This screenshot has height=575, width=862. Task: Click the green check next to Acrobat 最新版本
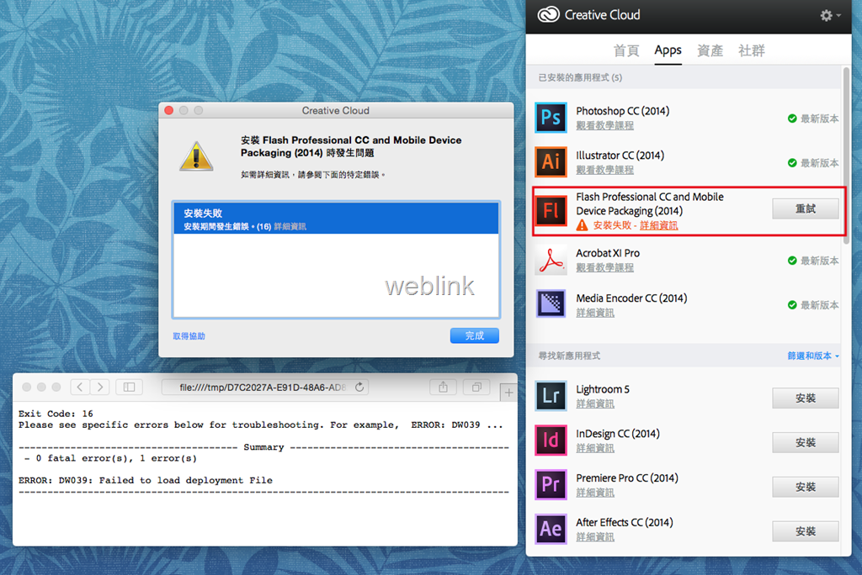[x=792, y=261]
